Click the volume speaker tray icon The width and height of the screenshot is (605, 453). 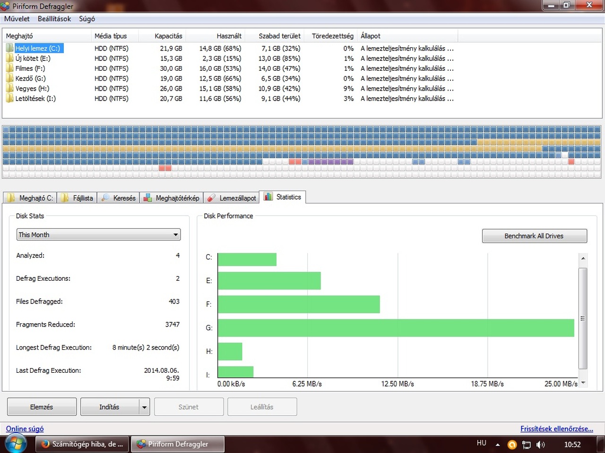coord(541,445)
